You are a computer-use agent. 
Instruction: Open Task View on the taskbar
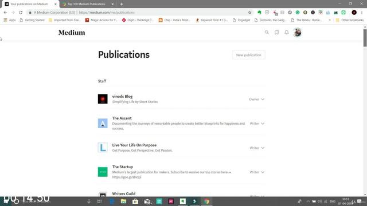point(99,201)
